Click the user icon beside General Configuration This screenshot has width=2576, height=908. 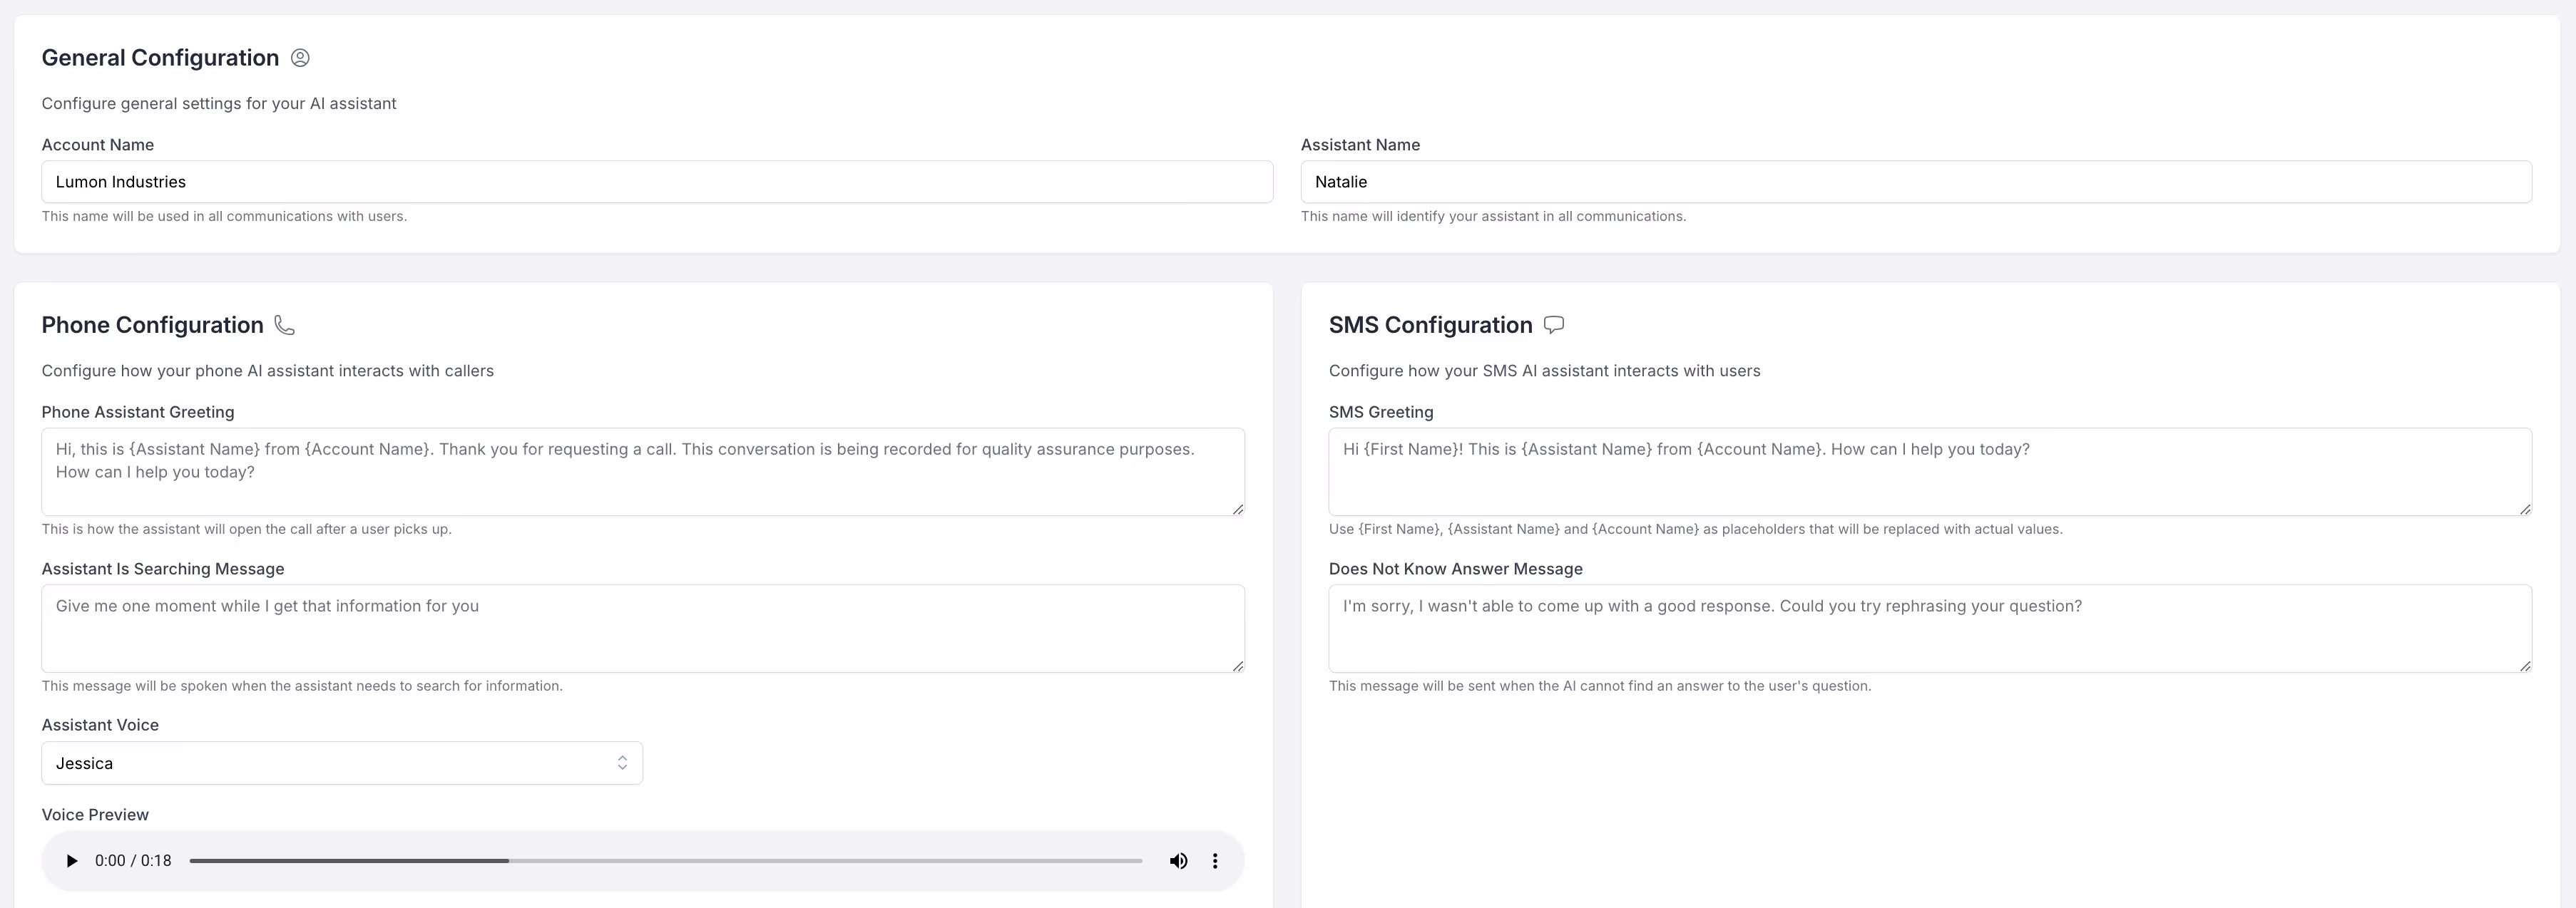(300, 58)
